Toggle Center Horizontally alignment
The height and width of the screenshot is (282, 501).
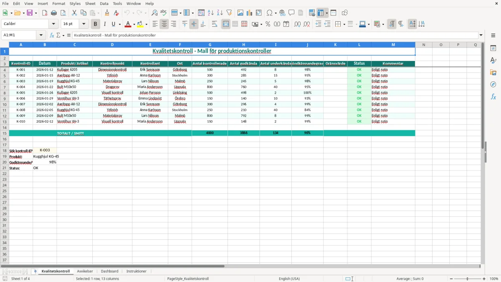click(164, 24)
